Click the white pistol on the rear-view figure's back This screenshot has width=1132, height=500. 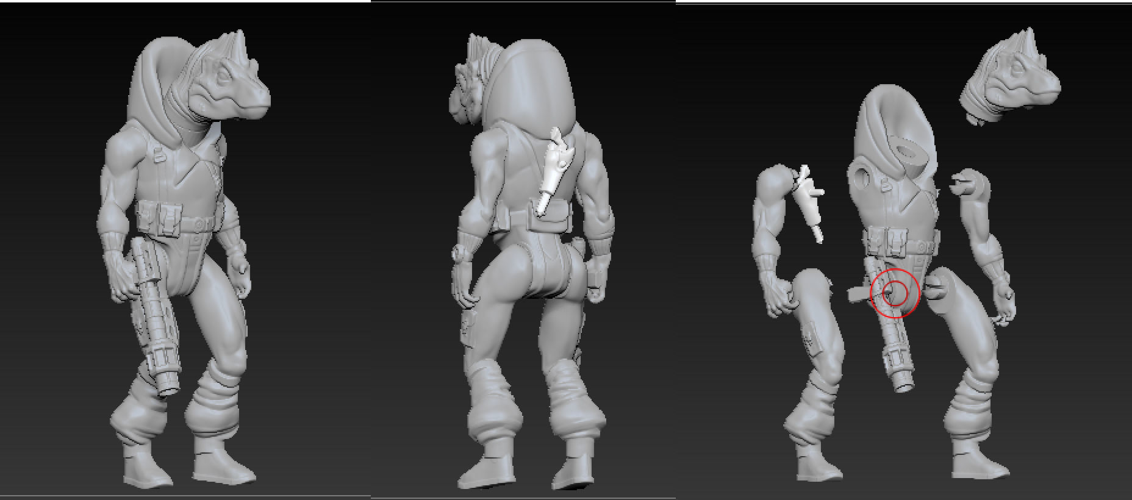coord(554,172)
